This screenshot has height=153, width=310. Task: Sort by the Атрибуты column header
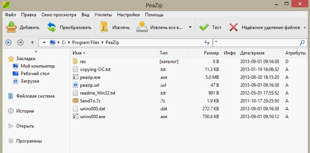pos(296,53)
